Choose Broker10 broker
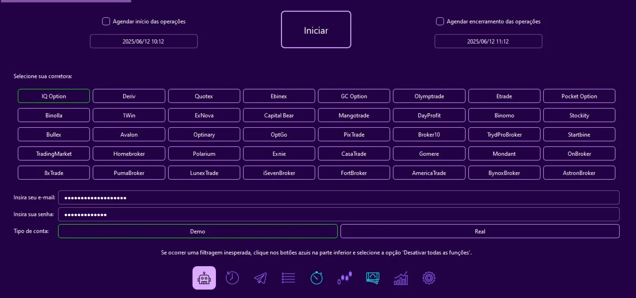The width and height of the screenshot is (636, 298). coord(429,134)
